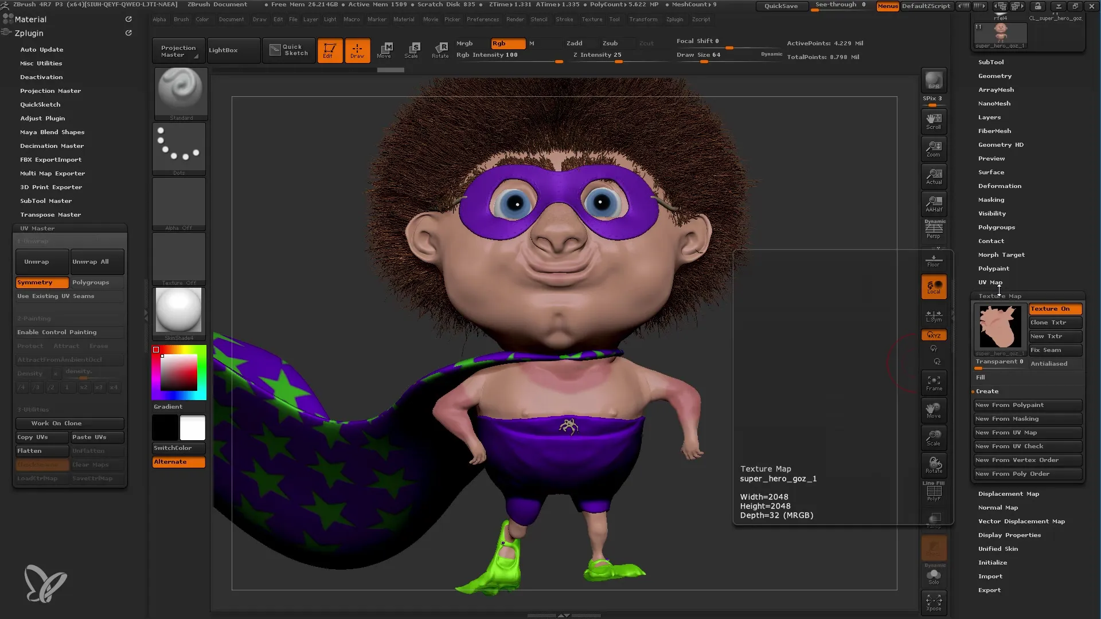Expand the Displacement Map section
1101x619 pixels.
click(x=1009, y=493)
